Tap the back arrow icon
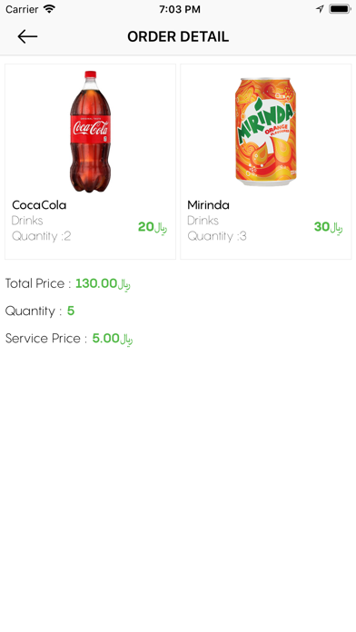This screenshot has width=356, height=632. tap(27, 36)
